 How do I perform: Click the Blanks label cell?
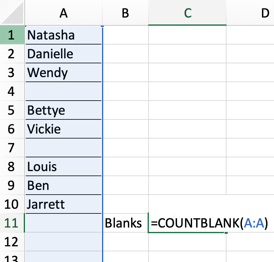pyautogui.click(x=125, y=223)
